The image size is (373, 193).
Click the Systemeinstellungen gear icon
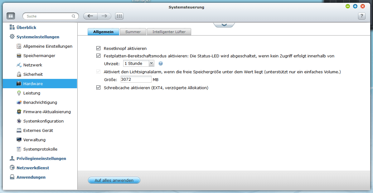tap(12, 37)
